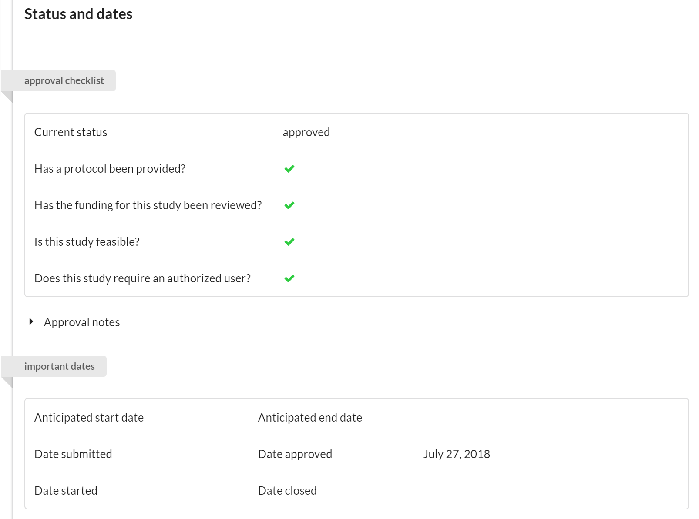699x519 pixels.
Task: Click the Anticipated start date label
Action: 89,418
